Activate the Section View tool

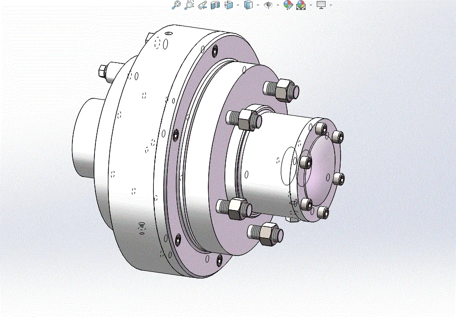pyautogui.click(x=215, y=5)
